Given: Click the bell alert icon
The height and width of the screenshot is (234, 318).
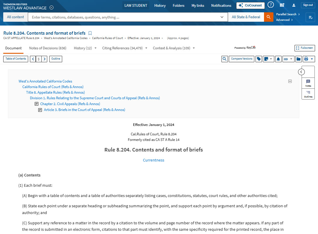Looking at the screenshot, I should [x=278, y=59].
